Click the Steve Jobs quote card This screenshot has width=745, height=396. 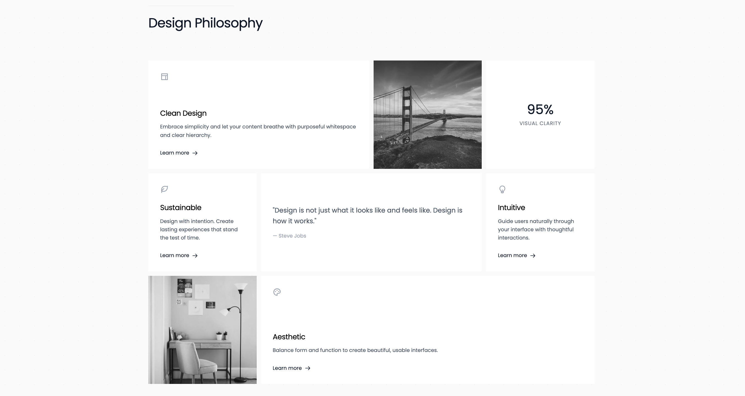click(371, 222)
